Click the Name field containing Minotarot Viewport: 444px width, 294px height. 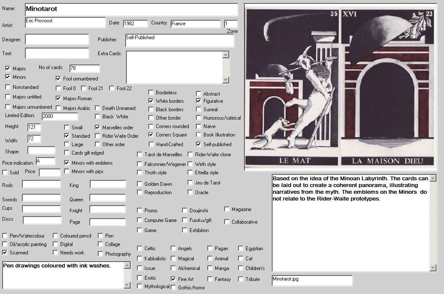pos(131,9)
